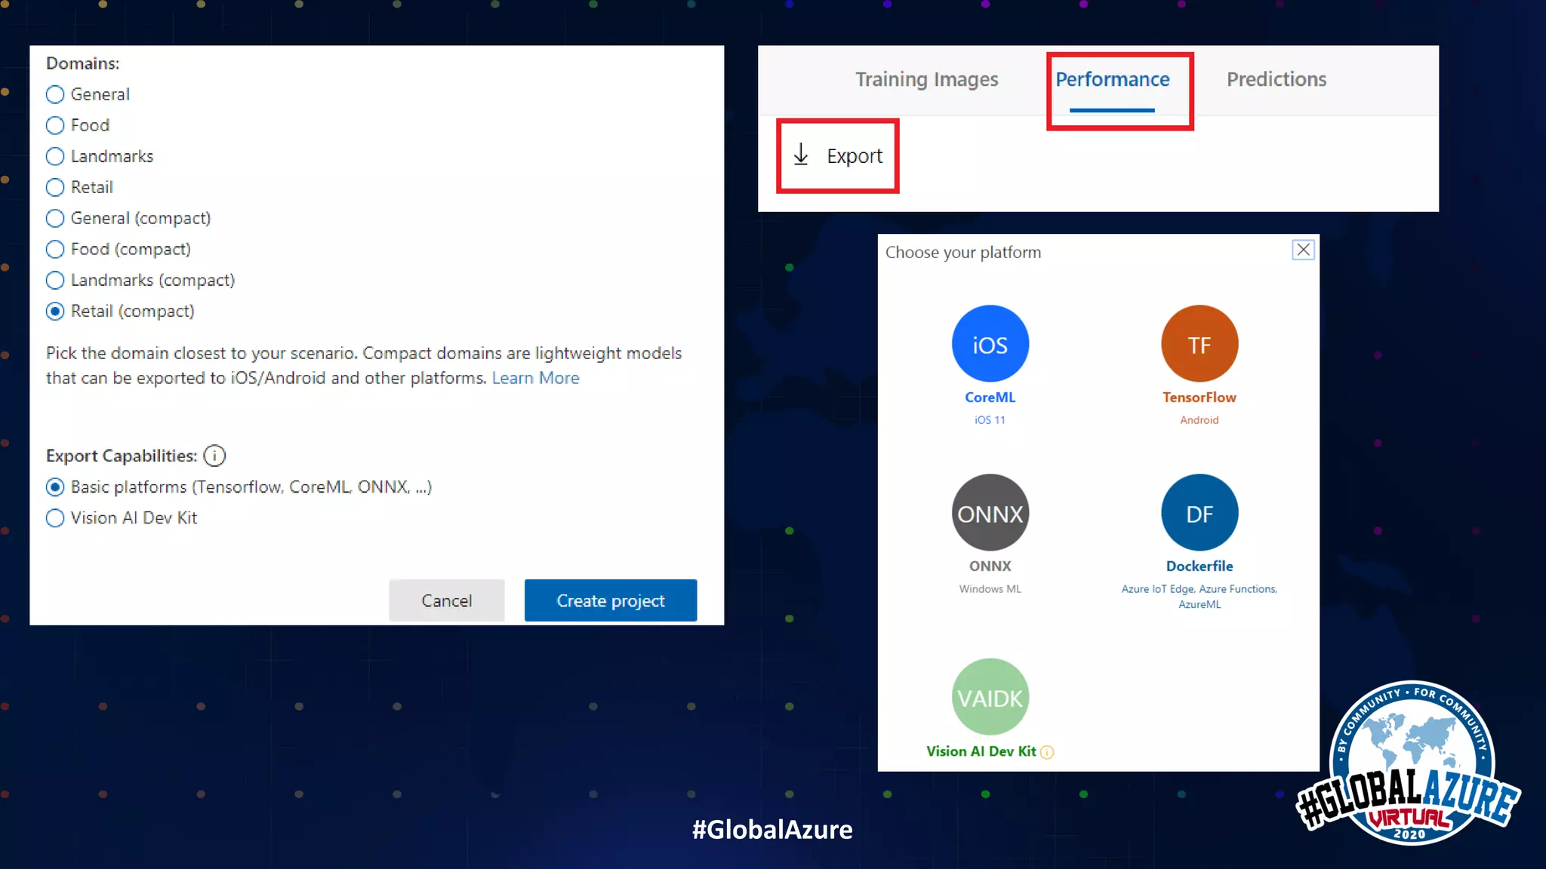Switch to the Training Images tab
The height and width of the screenshot is (869, 1546).
[926, 79]
